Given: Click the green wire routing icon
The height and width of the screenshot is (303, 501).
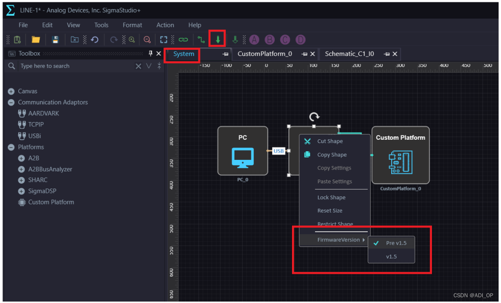Looking at the screenshot, I should [201, 40].
